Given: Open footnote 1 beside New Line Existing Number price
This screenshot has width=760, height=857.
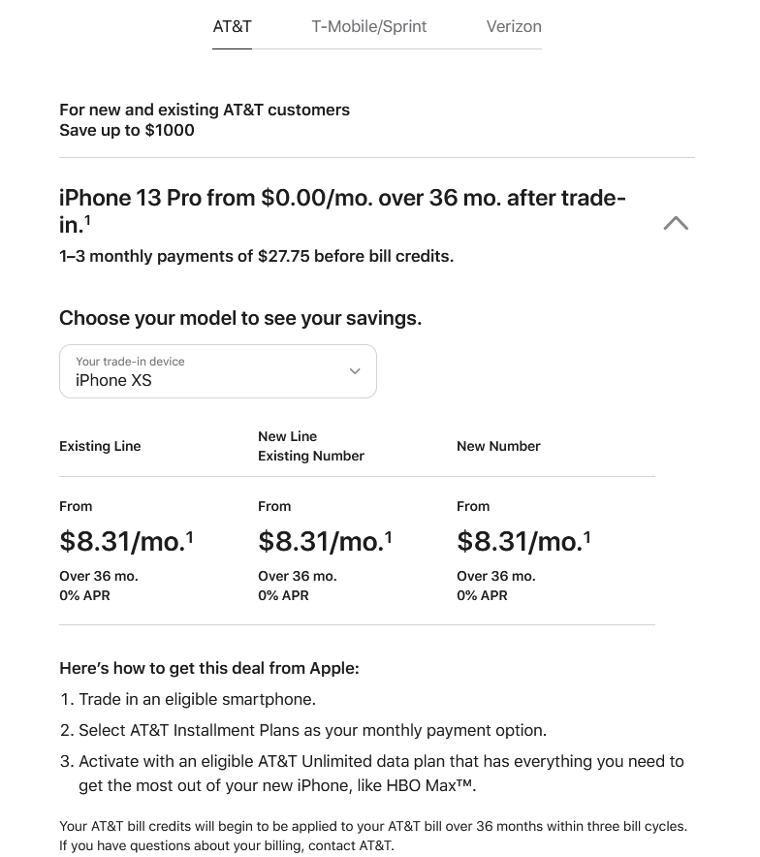Looking at the screenshot, I should point(389,536).
